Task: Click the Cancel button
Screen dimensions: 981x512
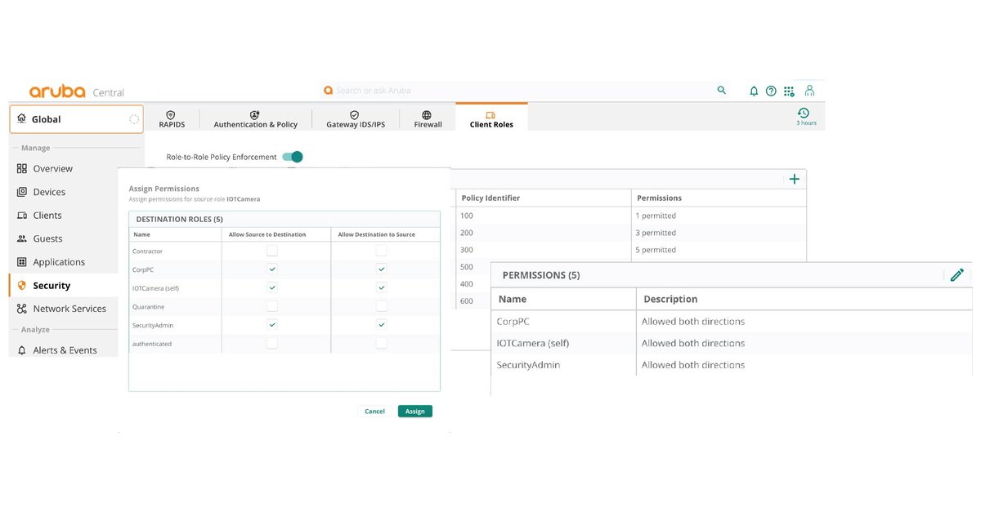Action: coord(374,411)
